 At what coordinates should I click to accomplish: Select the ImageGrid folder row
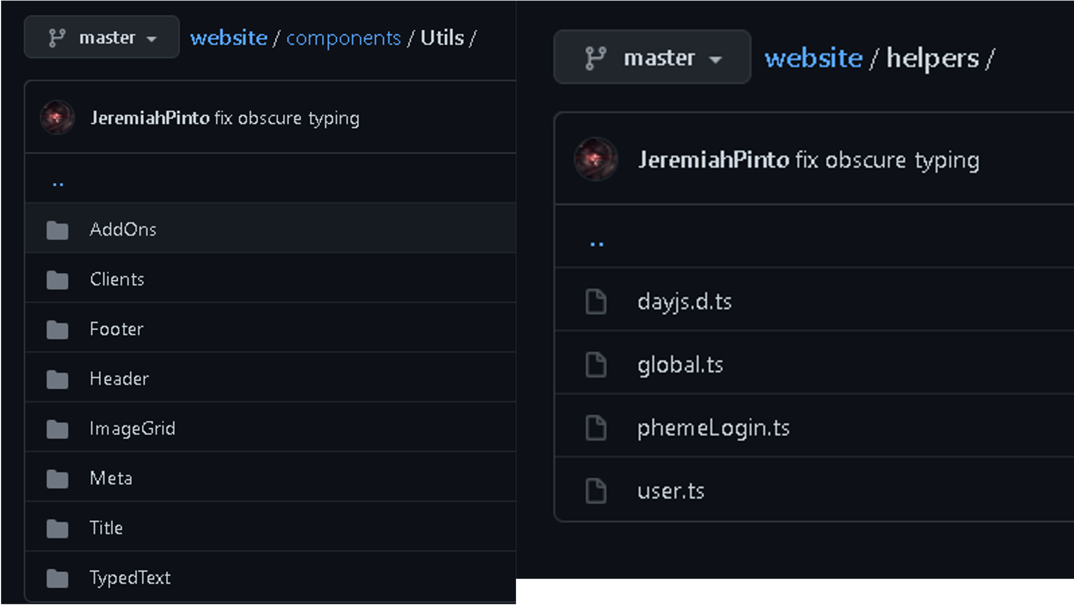coord(133,428)
